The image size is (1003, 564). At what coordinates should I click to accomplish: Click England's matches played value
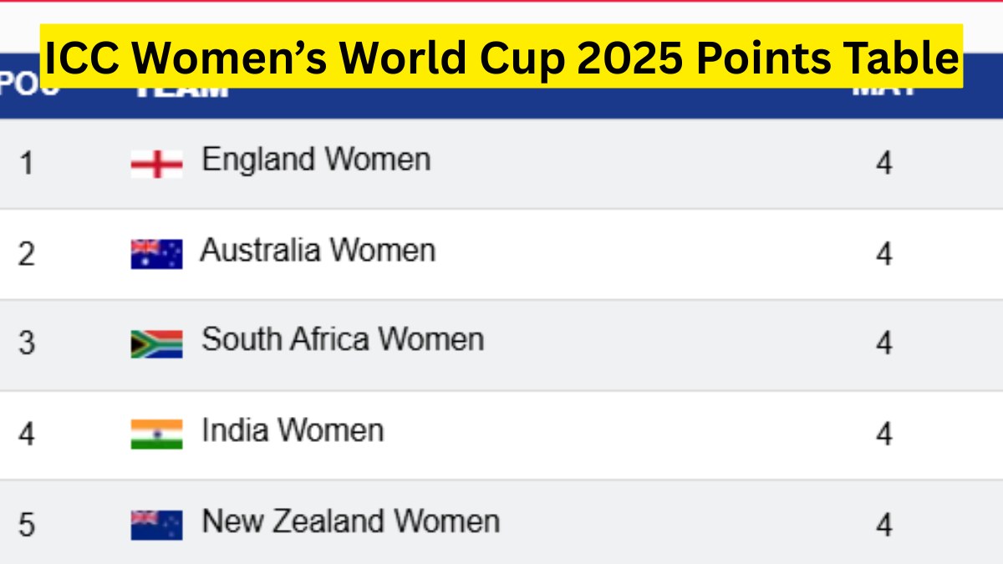(x=884, y=163)
